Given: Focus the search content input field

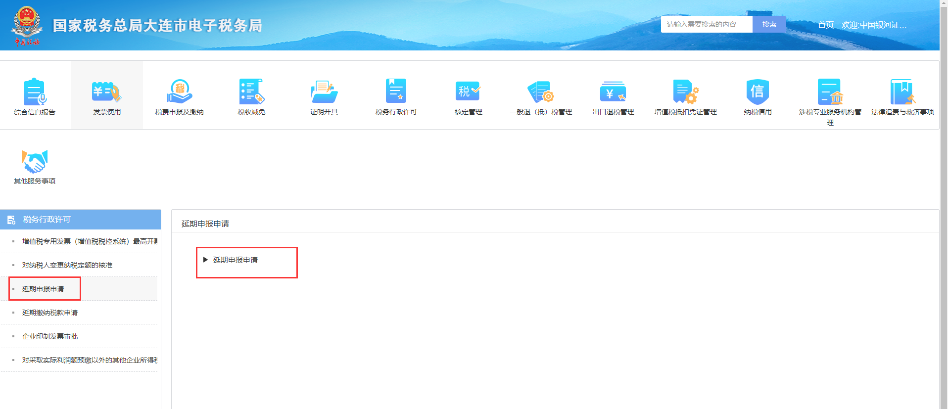Looking at the screenshot, I should (707, 24).
